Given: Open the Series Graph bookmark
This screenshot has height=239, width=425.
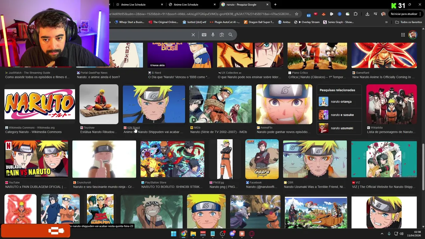Looking at the screenshot, I should [338, 22].
